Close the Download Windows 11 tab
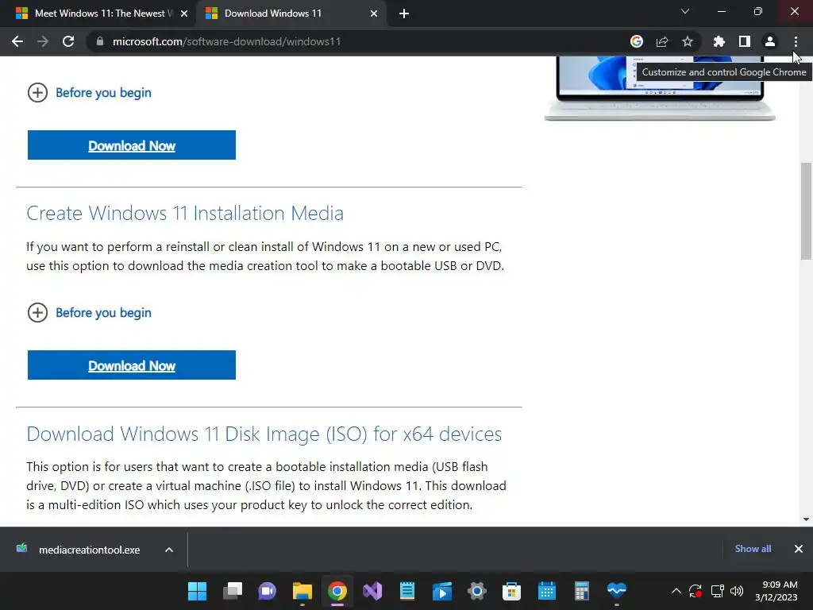813x610 pixels. (374, 14)
